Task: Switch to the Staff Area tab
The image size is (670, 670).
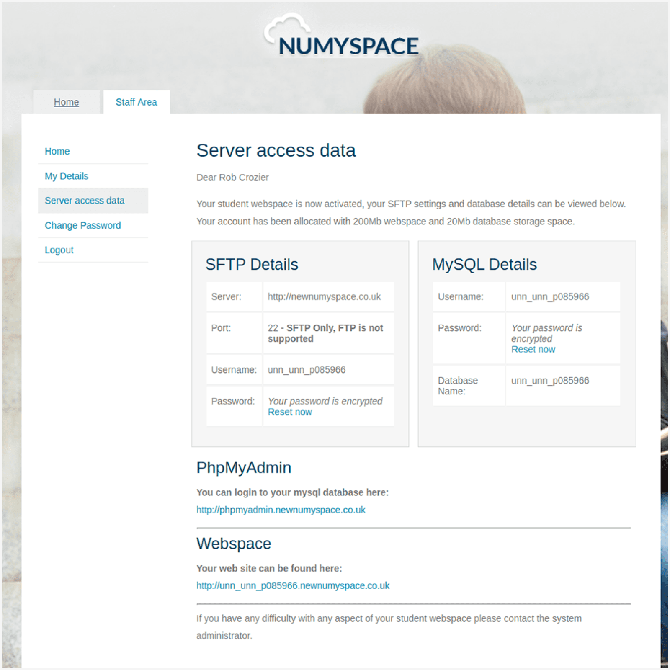Action: click(136, 102)
